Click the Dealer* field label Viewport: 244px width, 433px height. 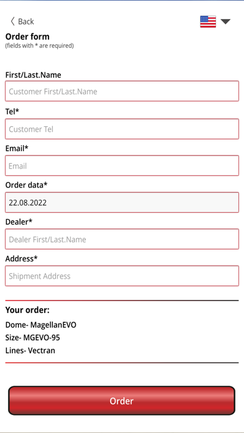pyautogui.click(x=19, y=221)
